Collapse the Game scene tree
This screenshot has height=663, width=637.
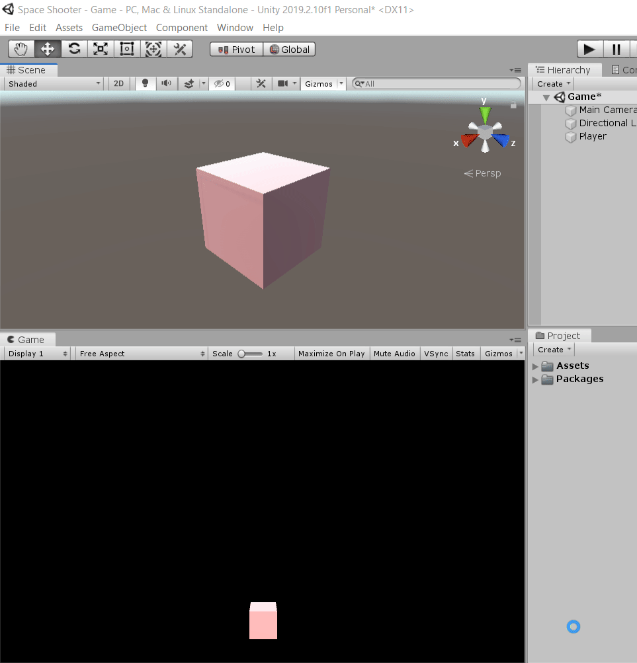point(546,98)
